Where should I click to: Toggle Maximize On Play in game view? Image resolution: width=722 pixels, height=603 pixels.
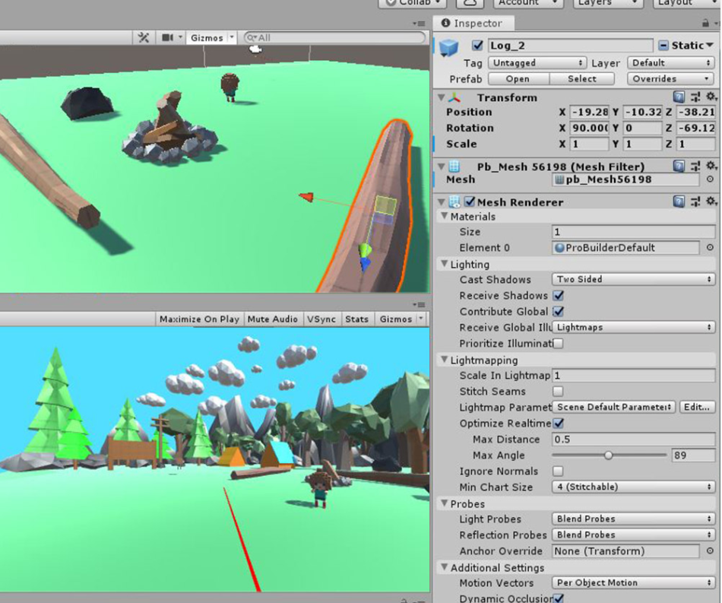click(x=199, y=319)
